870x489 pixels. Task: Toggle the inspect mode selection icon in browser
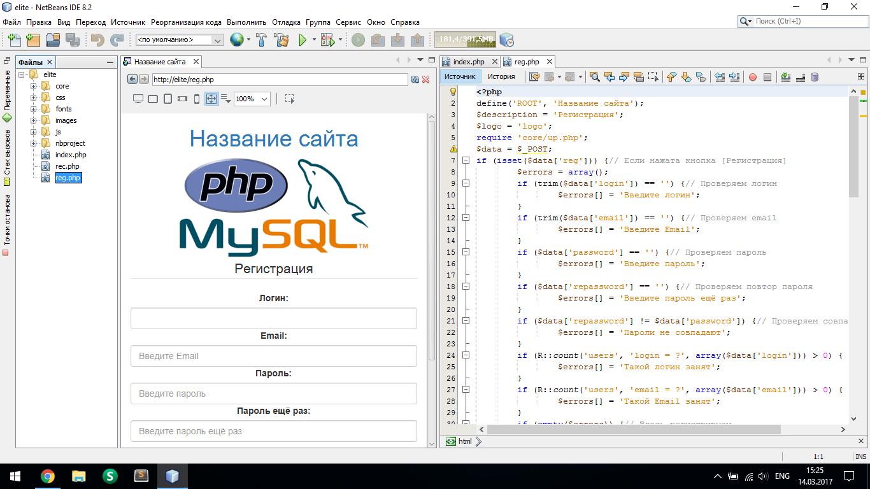[x=290, y=99]
